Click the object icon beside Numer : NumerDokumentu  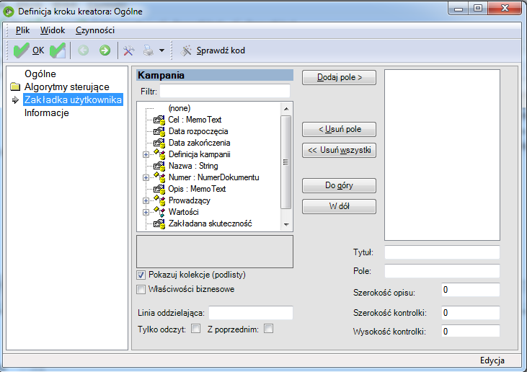[x=159, y=177]
